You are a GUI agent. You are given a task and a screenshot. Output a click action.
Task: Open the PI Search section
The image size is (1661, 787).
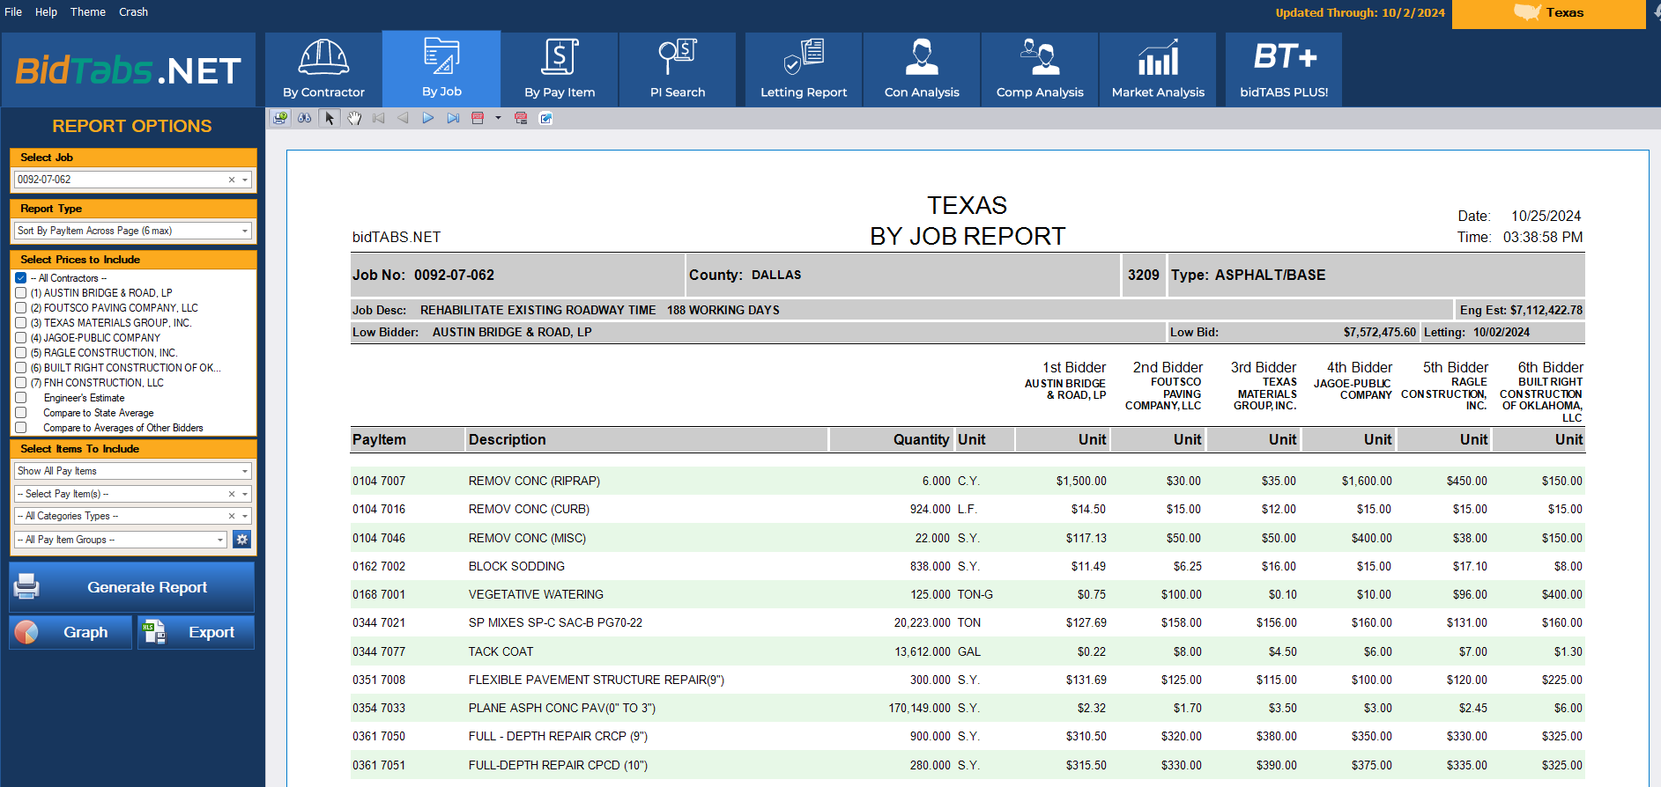pyautogui.click(x=678, y=70)
